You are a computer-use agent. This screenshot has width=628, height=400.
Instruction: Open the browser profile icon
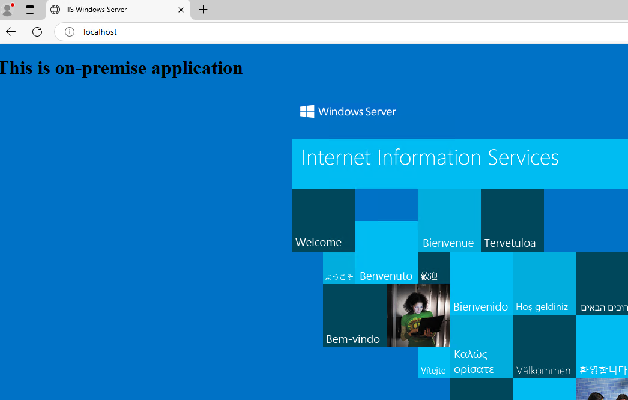(8, 10)
